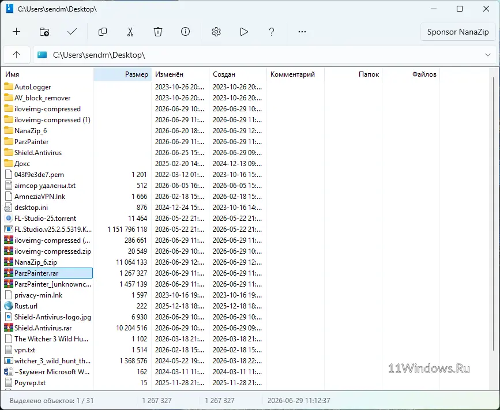This screenshot has width=500, height=410.
Task: Click the Rust.url globe icon
Action: tap(8, 306)
